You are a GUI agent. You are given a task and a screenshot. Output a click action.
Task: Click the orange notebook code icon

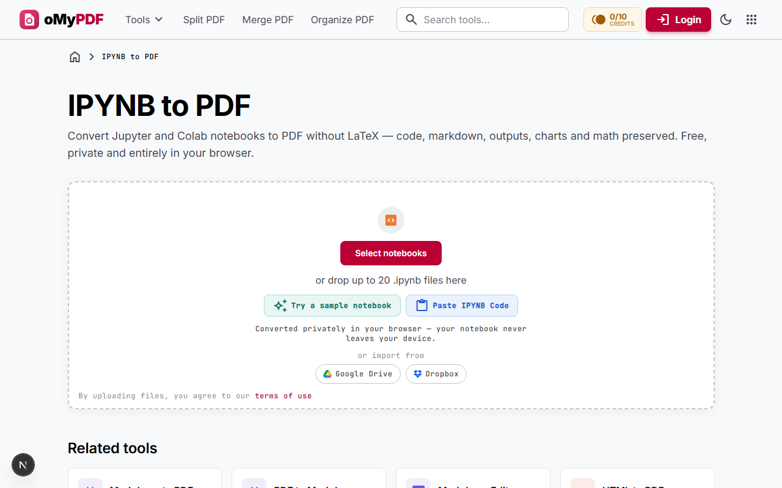pyautogui.click(x=391, y=220)
